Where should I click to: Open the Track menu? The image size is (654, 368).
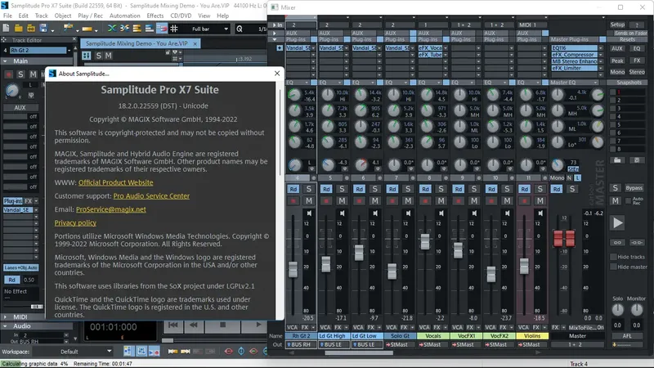[42, 16]
